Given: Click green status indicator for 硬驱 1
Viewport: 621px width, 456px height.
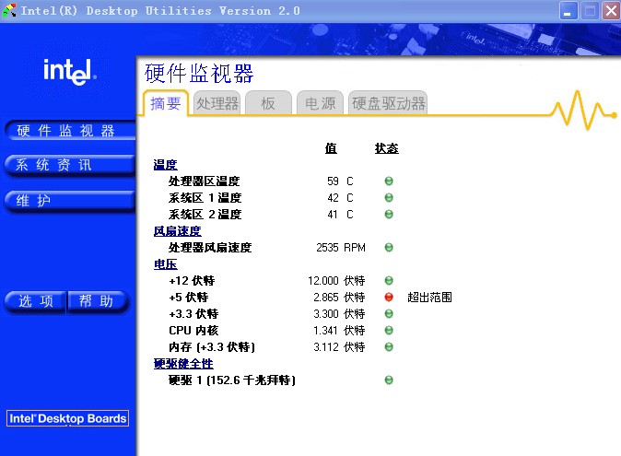Looking at the screenshot, I should 389,380.
